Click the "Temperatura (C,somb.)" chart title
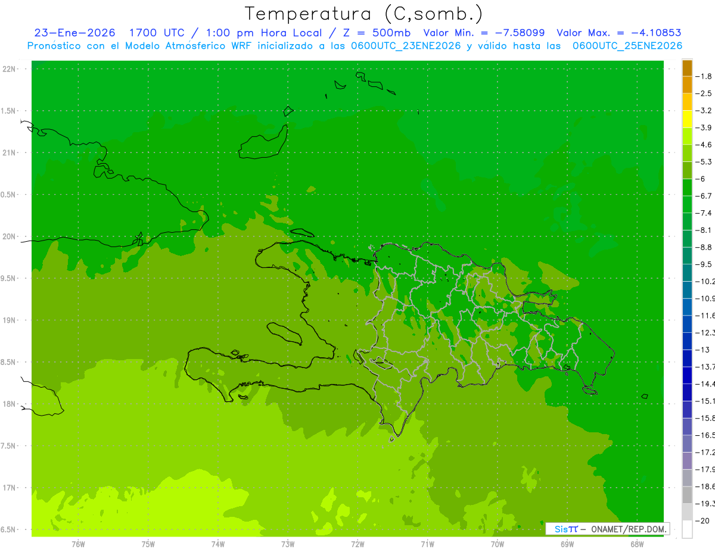715x552 pixels. pyautogui.click(x=363, y=14)
